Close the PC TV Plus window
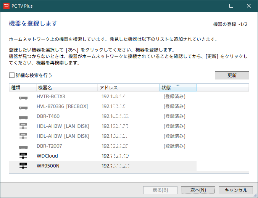 [248, 6]
